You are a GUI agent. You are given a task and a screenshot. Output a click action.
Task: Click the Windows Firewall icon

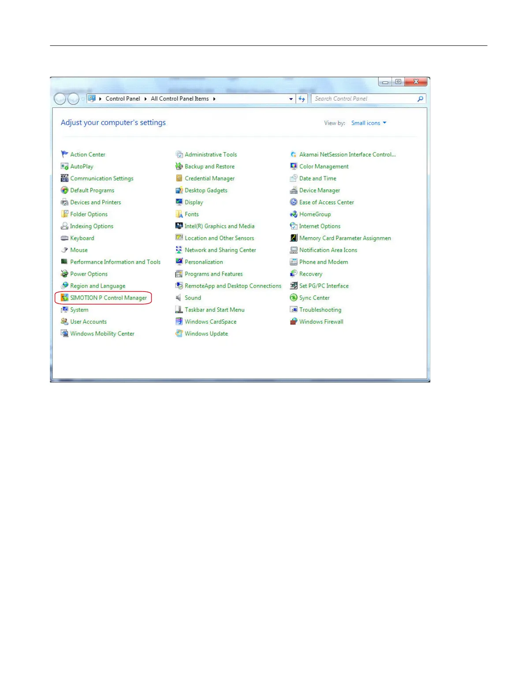[294, 322]
